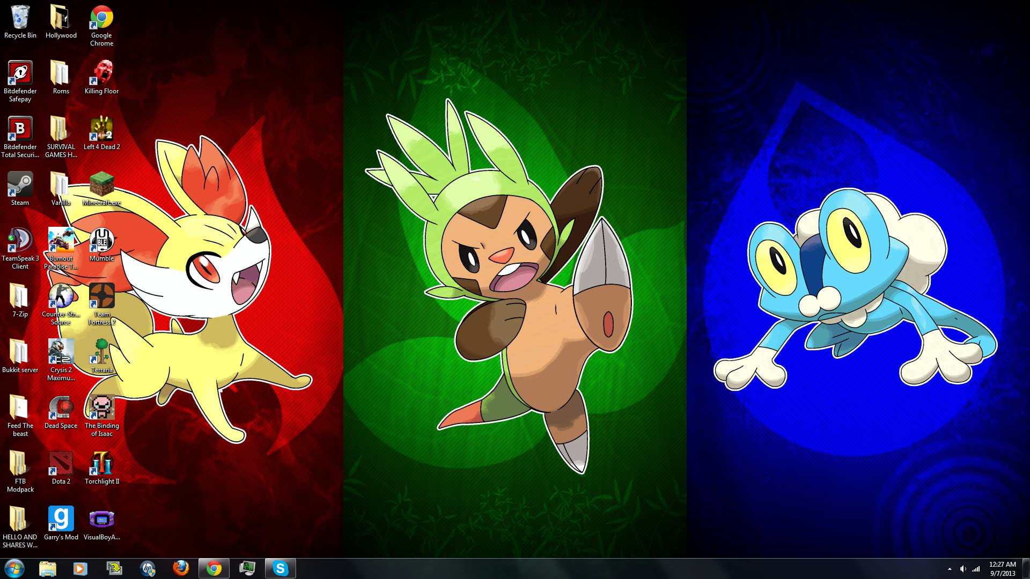The width and height of the screenshot is (1030, 579).
Task: Select the Torchlight II shortcut
Action: [x=102, y=469]
